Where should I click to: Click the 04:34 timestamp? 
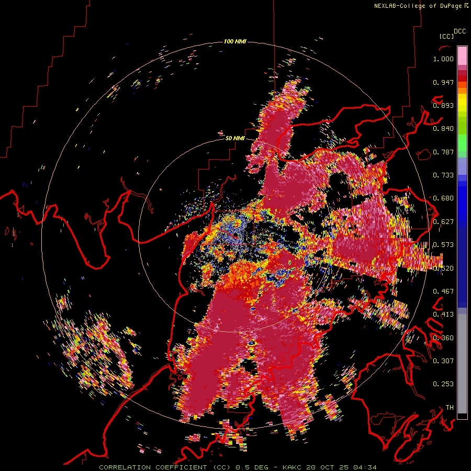(x=365, y=467)
